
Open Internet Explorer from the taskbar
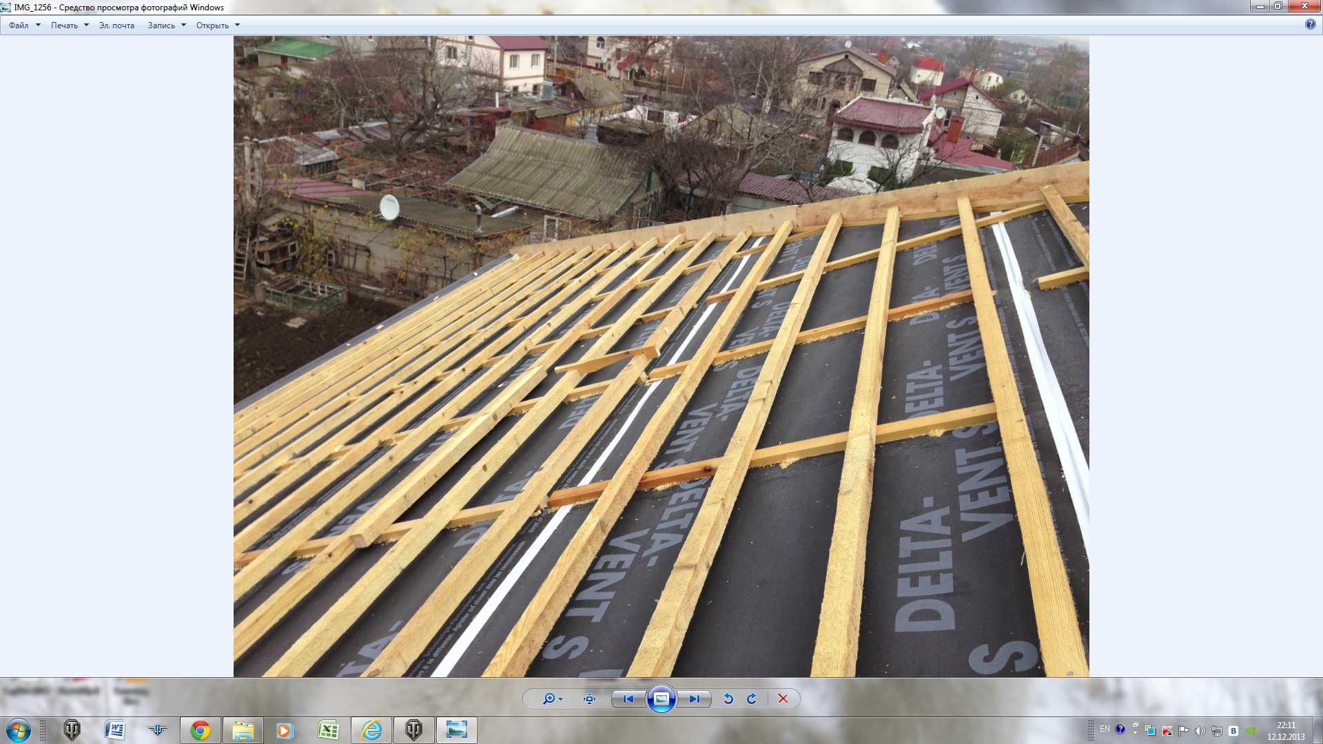click(x=371, y=730)
